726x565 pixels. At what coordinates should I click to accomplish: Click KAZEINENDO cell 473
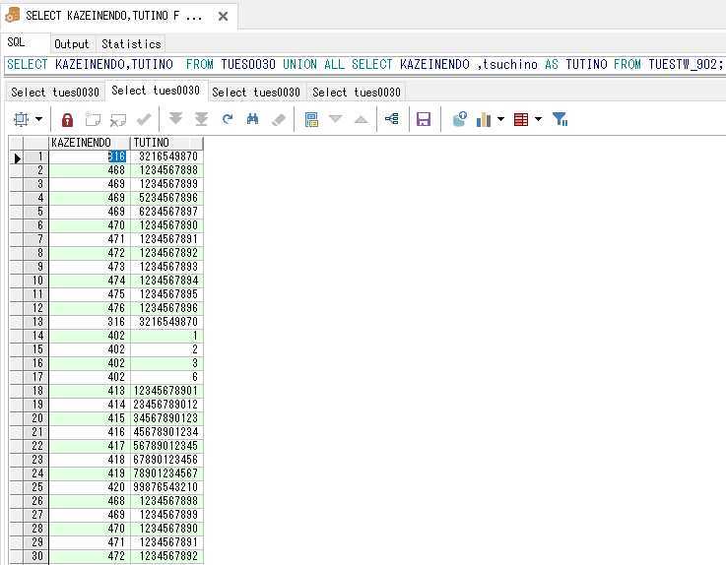click(90, 267)
